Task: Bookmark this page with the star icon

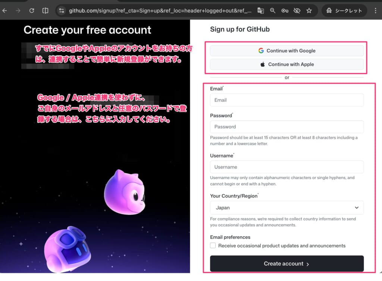Action: click(309, 10)
